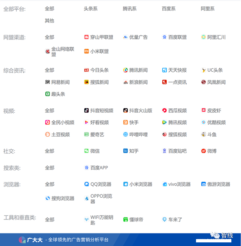Choose the vivo浏览器 icon
The height and width of the screenshot is (246, 241).
164,184
